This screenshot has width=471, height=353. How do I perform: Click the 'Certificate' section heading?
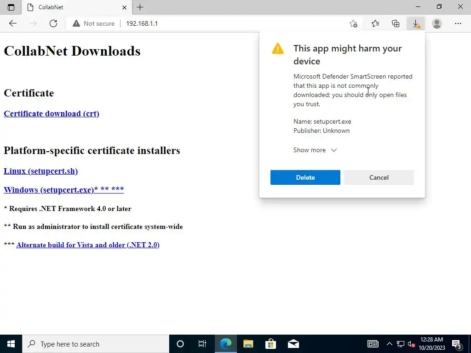[x=29, y=93]
